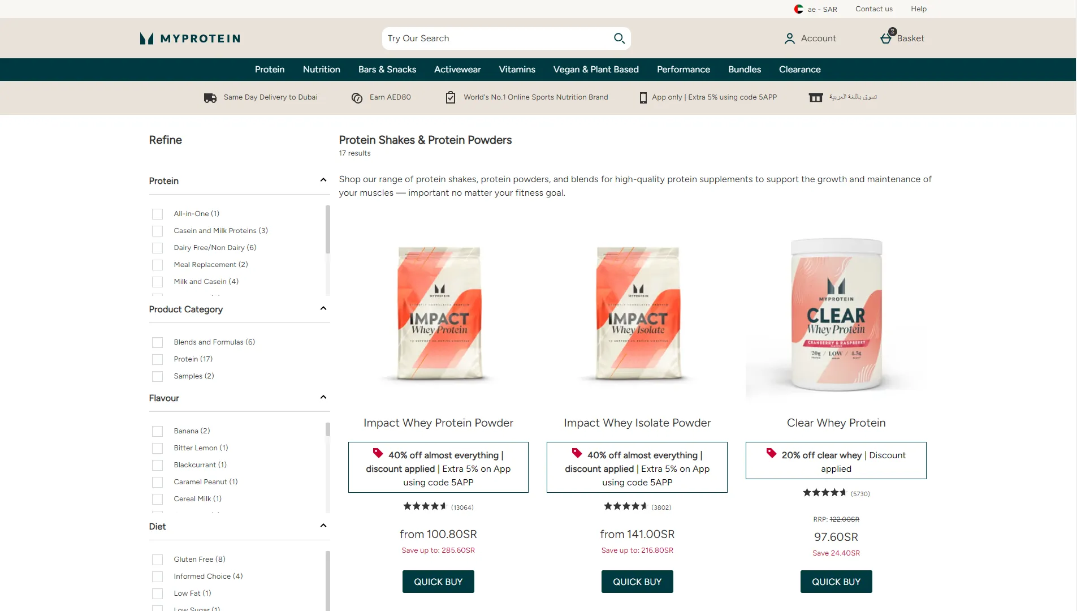Click the delivery truck icon
Screen dimensions: 1077x611
click(210, 98)
